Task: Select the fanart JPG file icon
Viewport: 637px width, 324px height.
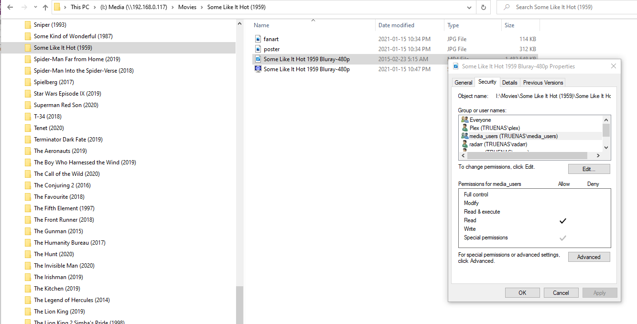Action: coord(258,39)
